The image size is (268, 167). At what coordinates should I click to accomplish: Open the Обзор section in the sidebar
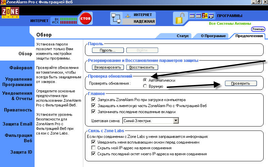click(25, 54)
